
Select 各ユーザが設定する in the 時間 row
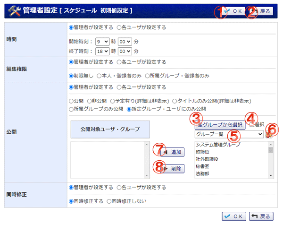click(119, 27)
